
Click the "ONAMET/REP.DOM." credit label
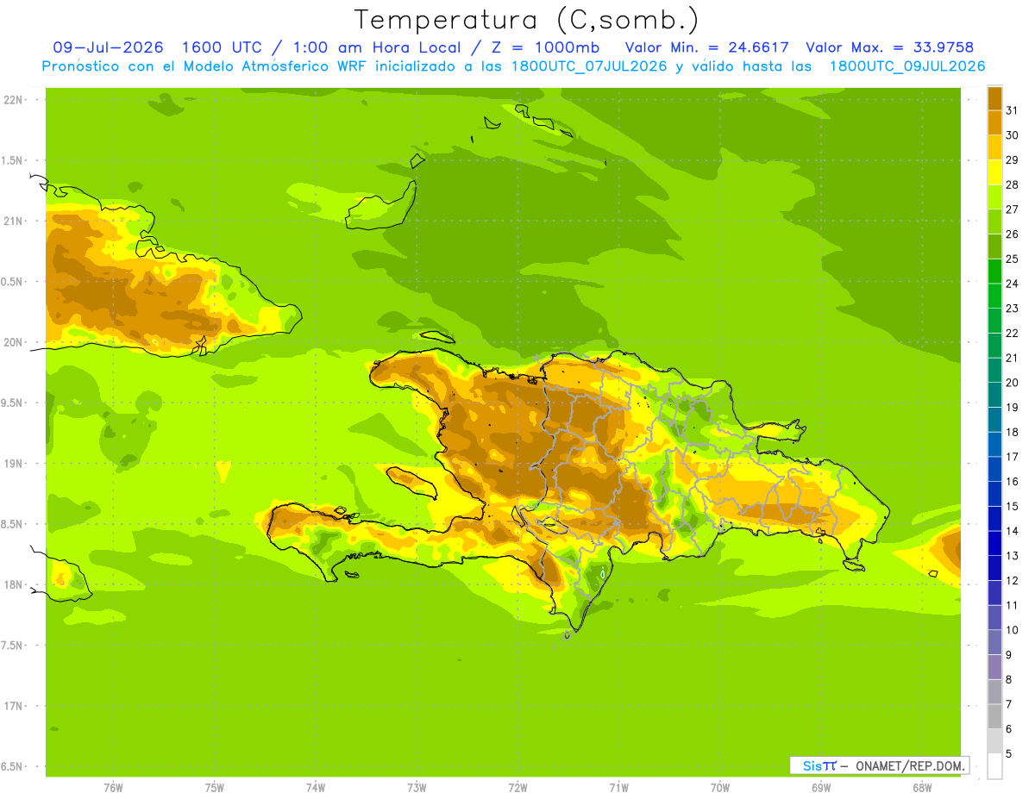911,765
